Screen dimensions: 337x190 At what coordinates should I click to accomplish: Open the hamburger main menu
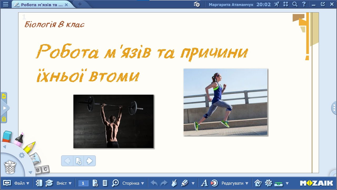click(6, 4)
